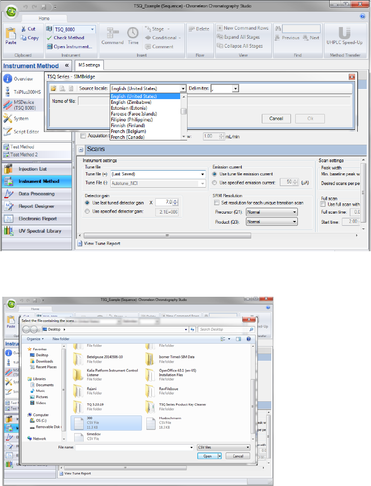Click the UHPLC Speed-Up icon
The image size is (371, 486).
pyautogui.click(x=344, y=32)
